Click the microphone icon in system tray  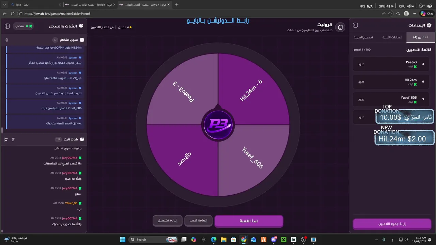[384, 240]
